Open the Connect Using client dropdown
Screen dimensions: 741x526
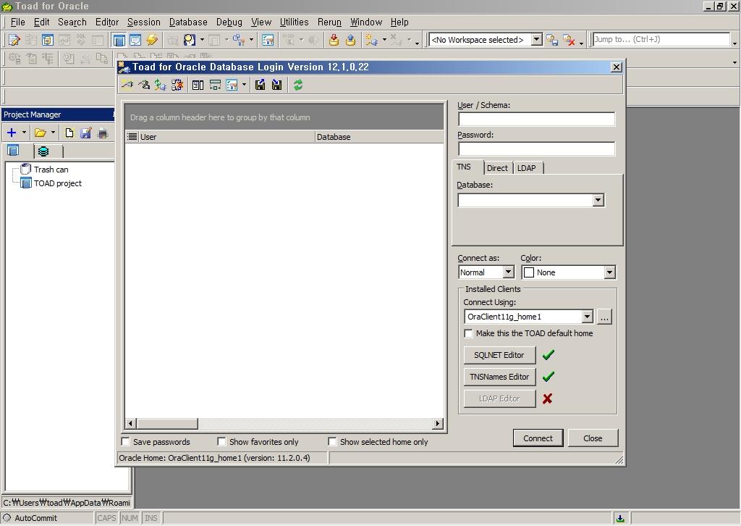587,317
